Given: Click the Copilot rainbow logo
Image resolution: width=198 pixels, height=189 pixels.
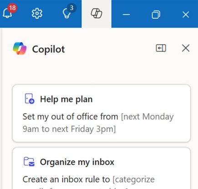Looking at the screenshot, I should 20,49.
